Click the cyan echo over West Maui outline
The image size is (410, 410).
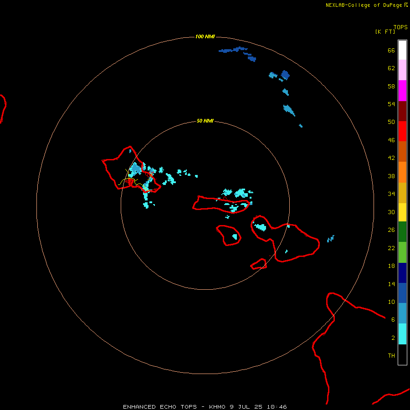261,227
